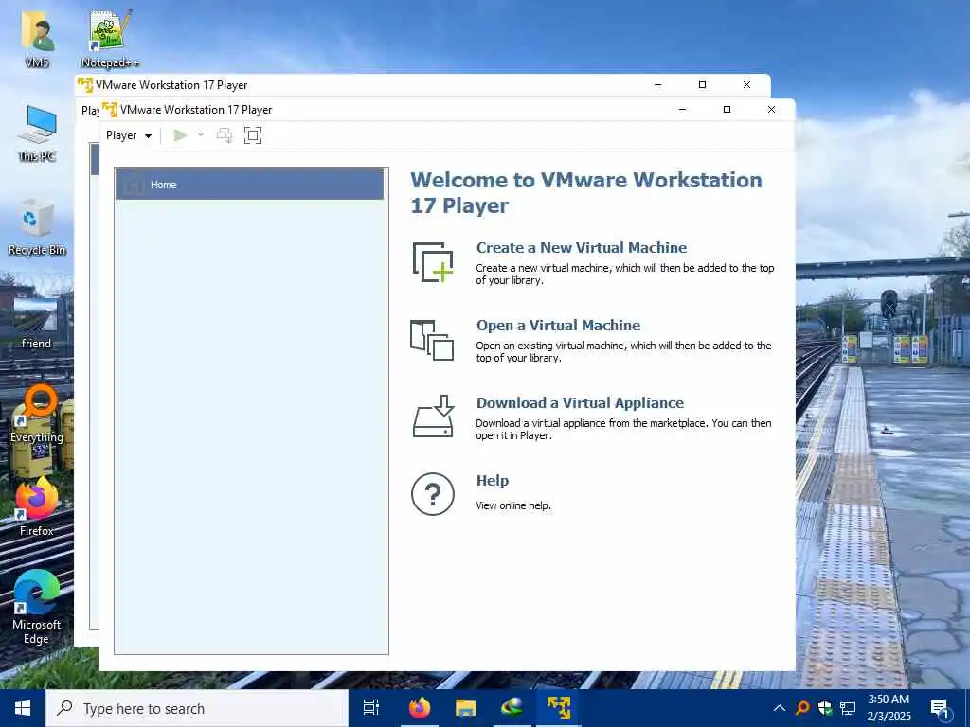Click the 'View online help.' text
Viewport: 970px width, 727px height.
(513, 505)
